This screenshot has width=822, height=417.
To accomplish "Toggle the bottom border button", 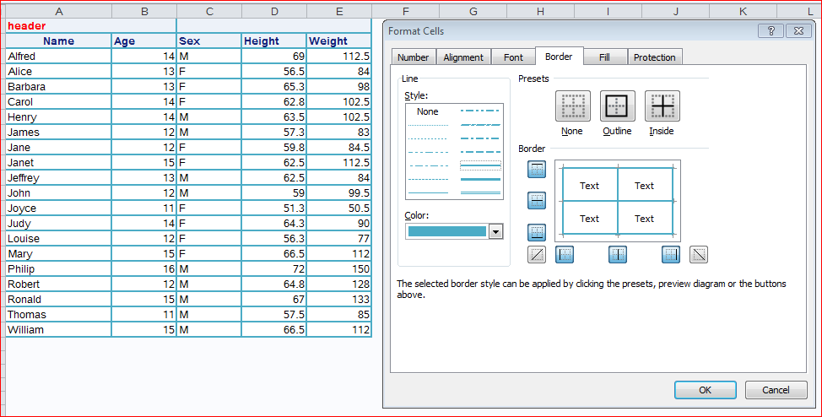I will point(537,232).
